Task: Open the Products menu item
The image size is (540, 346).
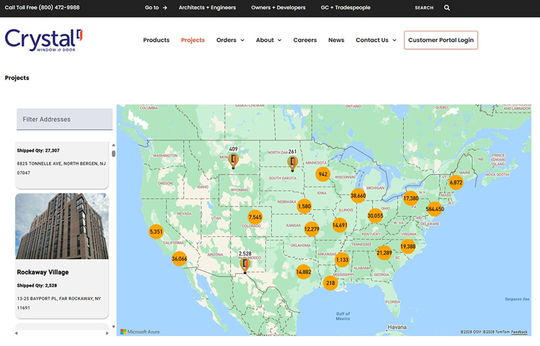Action: coord(157,40)
